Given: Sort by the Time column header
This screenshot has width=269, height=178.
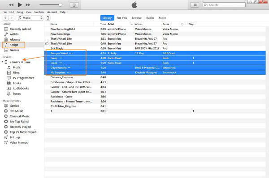Looking at the screenshot, I should pos(103,24).
